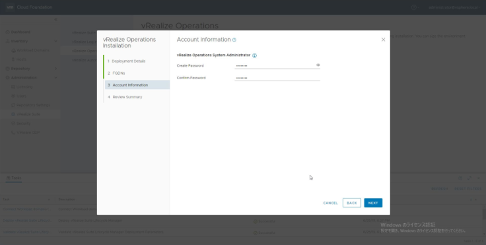
Task: Click the Repository icon in the sidebar
Action: point(7,69)
